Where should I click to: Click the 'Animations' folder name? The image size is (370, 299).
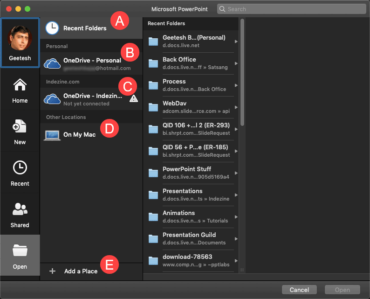coord(179,213)
